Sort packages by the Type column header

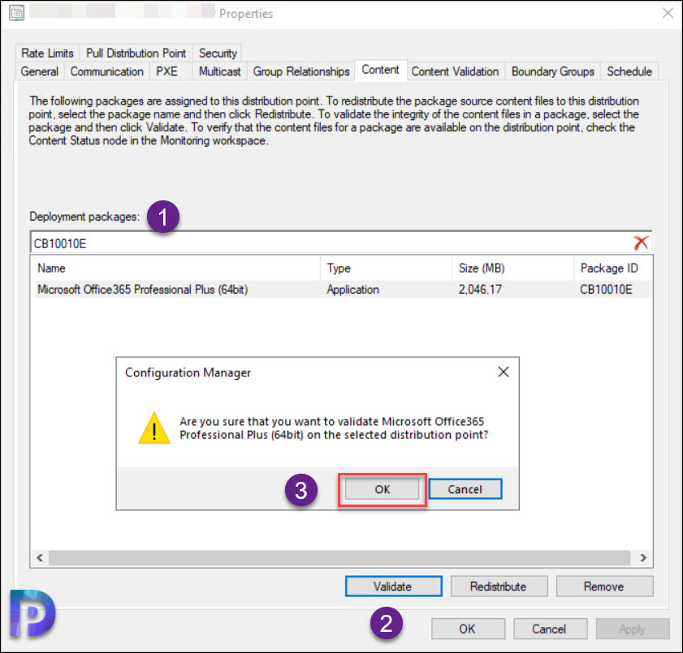click(387, 268)
